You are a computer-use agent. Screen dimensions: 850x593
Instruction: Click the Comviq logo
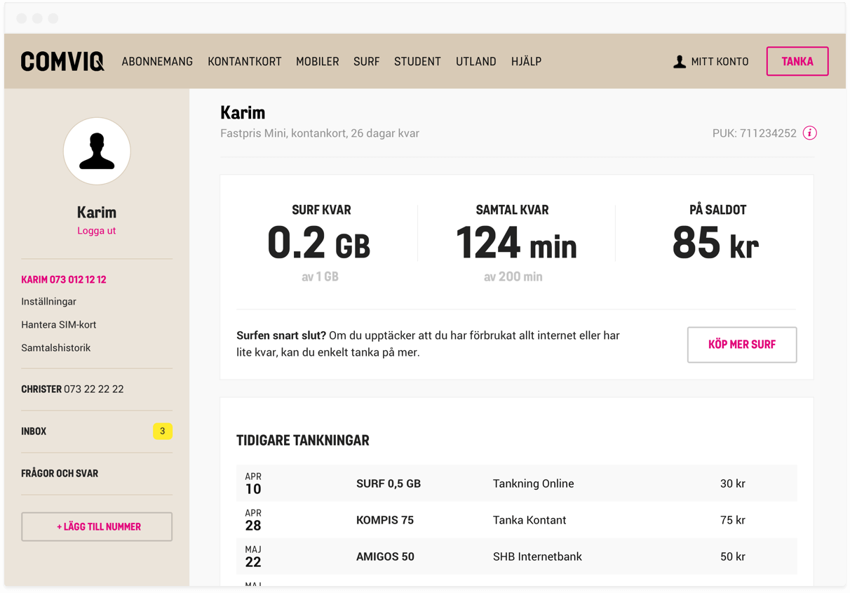coord(62,62)
